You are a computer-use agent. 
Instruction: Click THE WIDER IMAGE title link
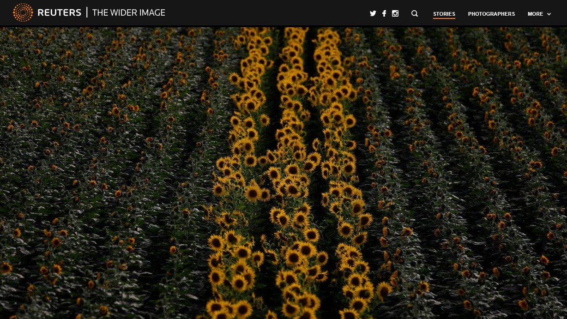pyautogui.click(x=128, y=13)
